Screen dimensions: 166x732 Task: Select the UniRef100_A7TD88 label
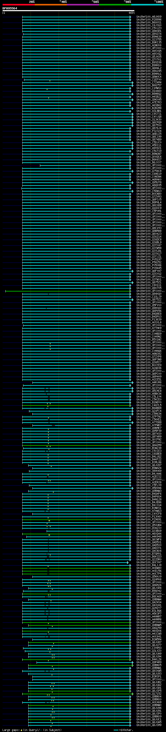pos(149,422)
